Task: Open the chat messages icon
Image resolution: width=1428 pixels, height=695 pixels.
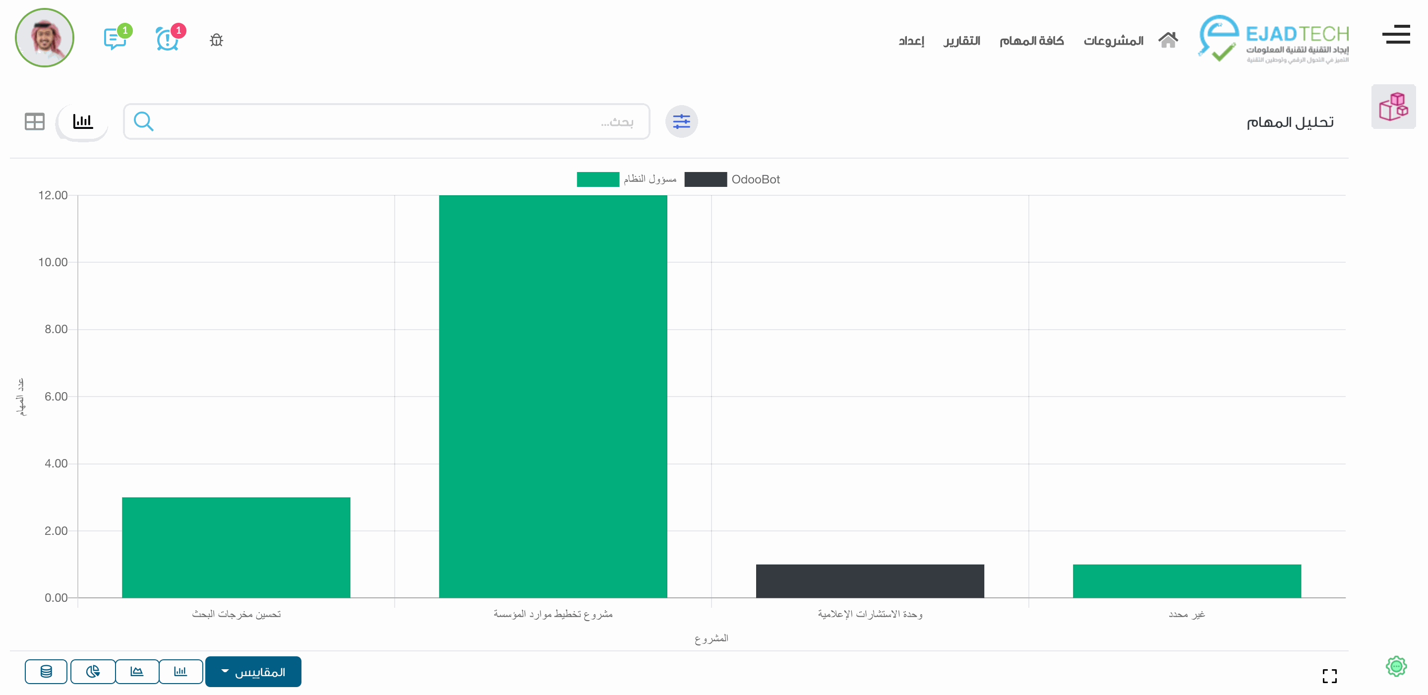Action: click(115, 39)
